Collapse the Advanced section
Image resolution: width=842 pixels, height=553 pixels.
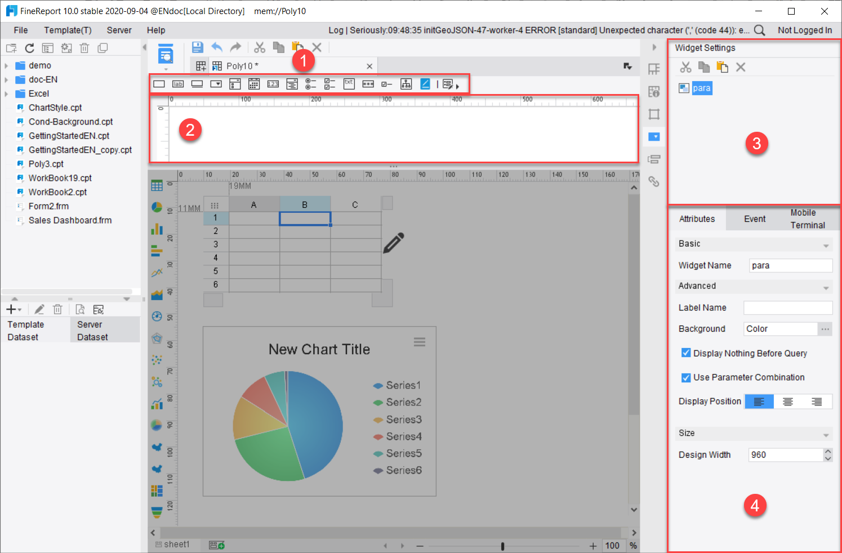[825, 287]
